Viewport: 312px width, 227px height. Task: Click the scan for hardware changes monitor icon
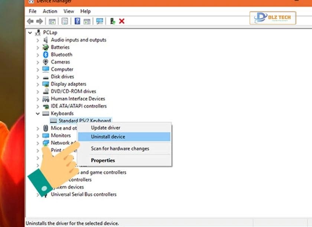pyautogui.click(x=100, y=21)
